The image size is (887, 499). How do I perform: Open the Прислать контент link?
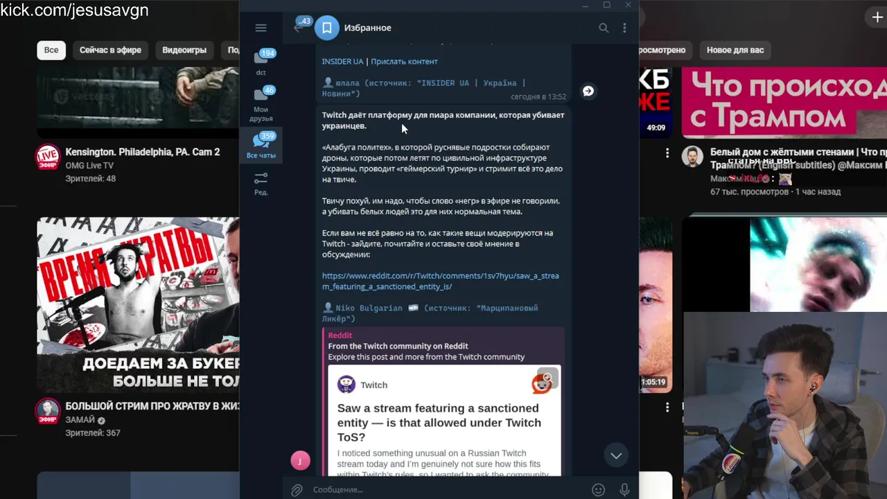click(x=404, y=62)
